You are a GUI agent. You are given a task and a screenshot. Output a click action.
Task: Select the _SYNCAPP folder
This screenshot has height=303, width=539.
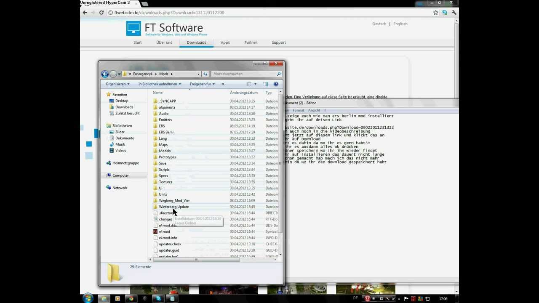(167, 101)
